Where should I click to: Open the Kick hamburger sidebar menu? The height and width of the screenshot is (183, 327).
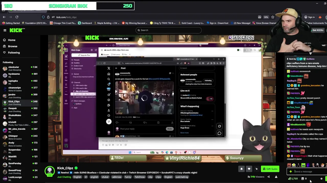coord(5,30)
